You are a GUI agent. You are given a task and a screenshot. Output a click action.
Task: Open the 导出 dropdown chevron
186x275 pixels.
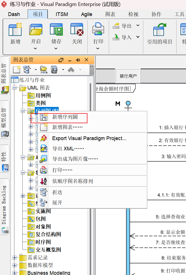(138, 26)
